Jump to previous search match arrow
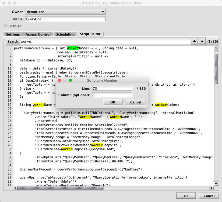The width and height of the screenshot is (222, 202). coord(194,41)
